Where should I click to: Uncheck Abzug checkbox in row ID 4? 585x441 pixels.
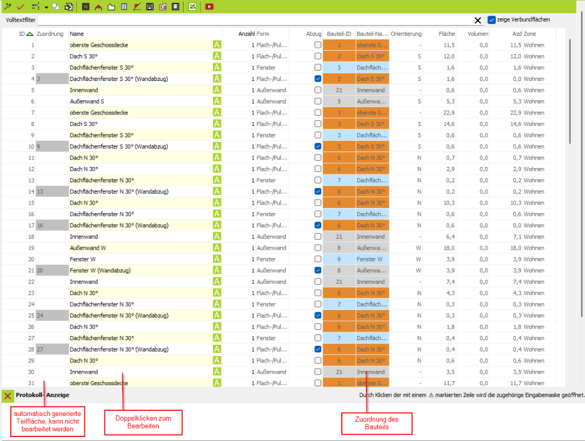[317, 79]
